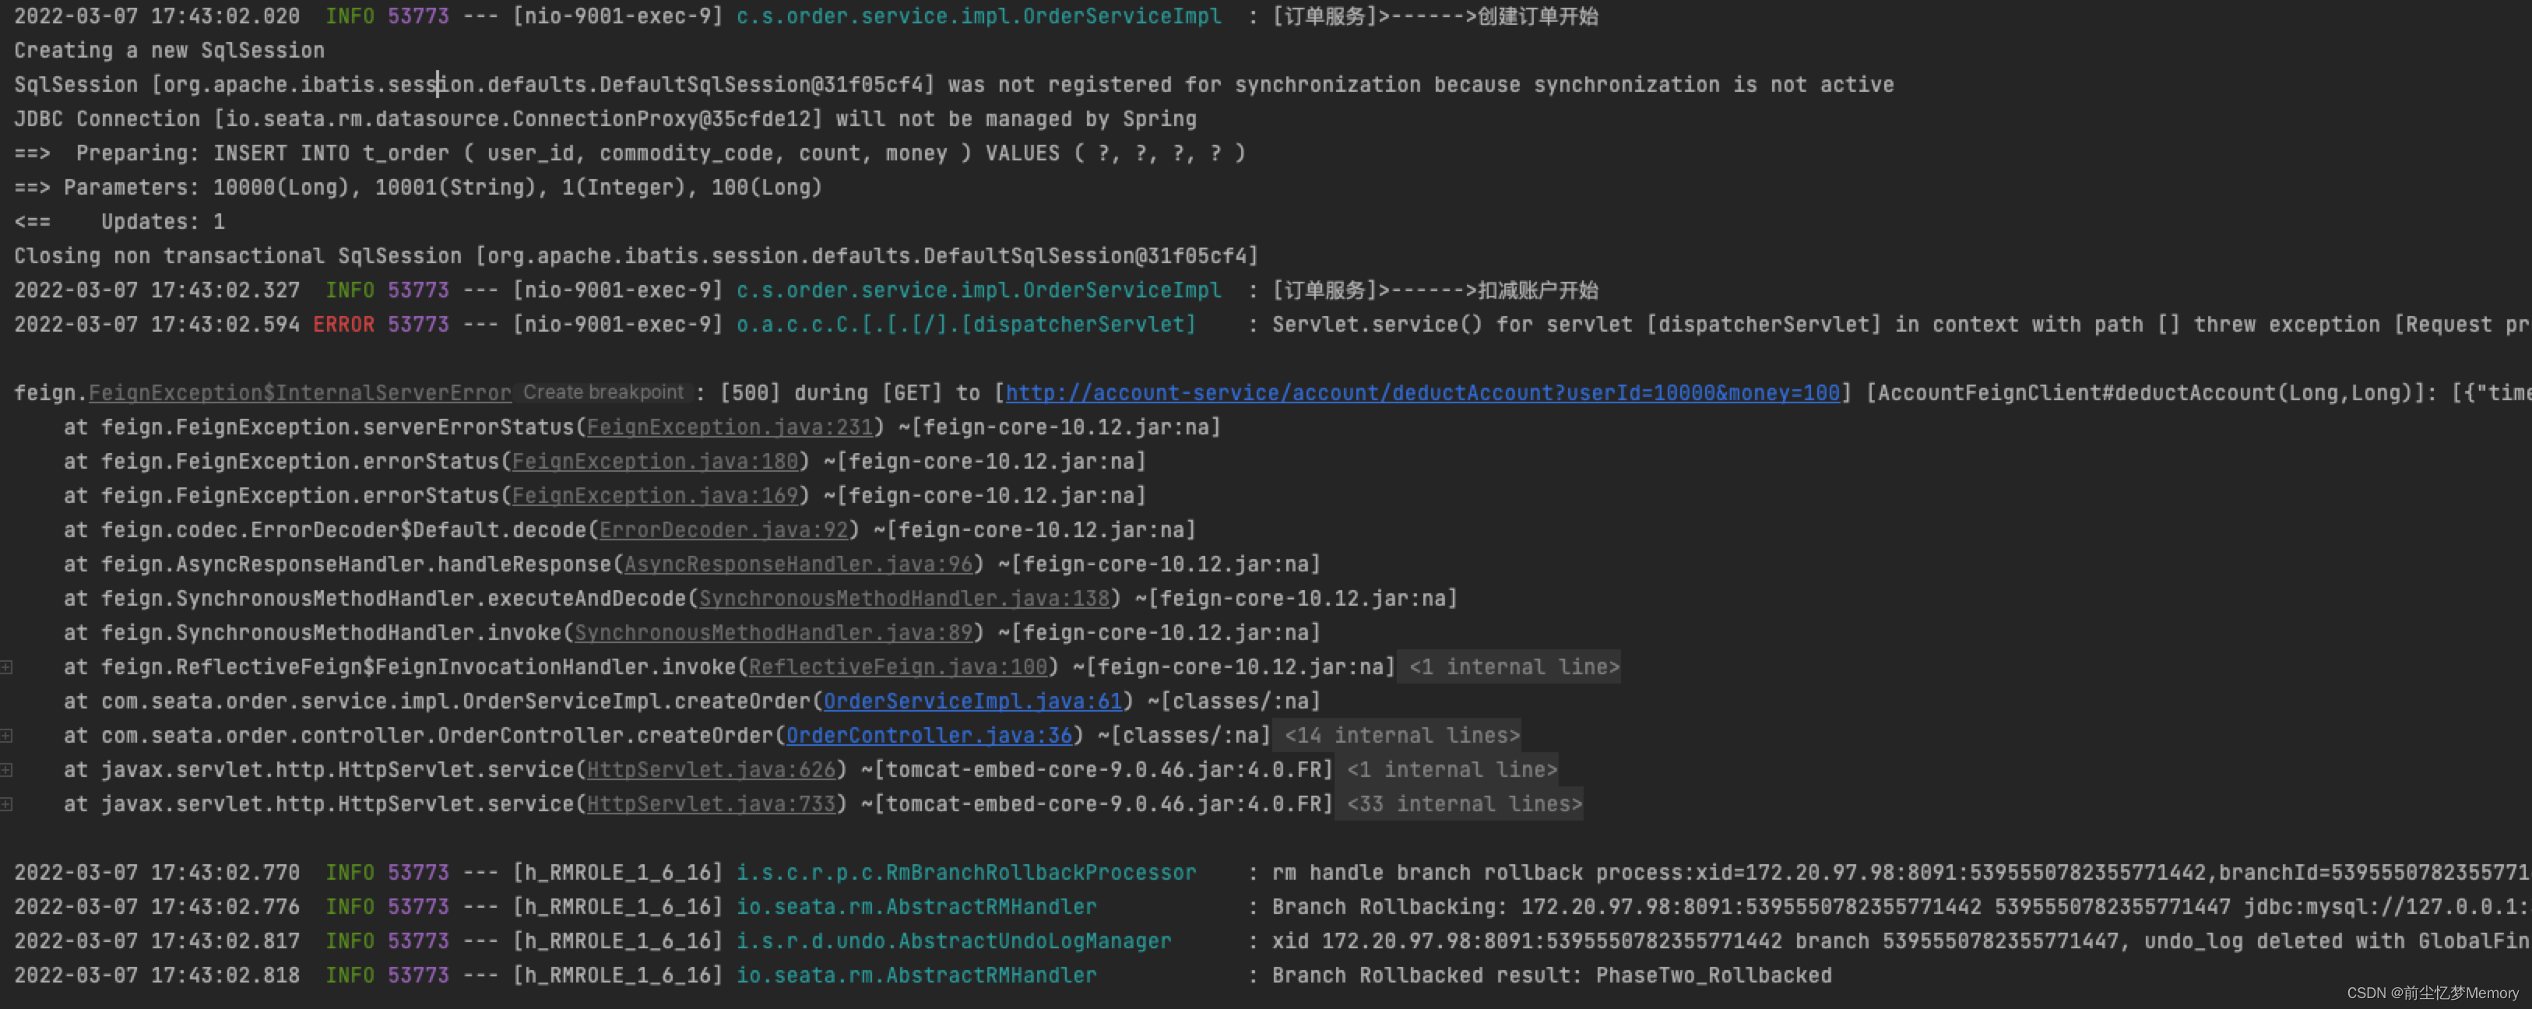The width and height of the screenshot is (2532, 1009).
Task: Open the account-service deductAccount URL link
Action: click(x=1421, y=393)
